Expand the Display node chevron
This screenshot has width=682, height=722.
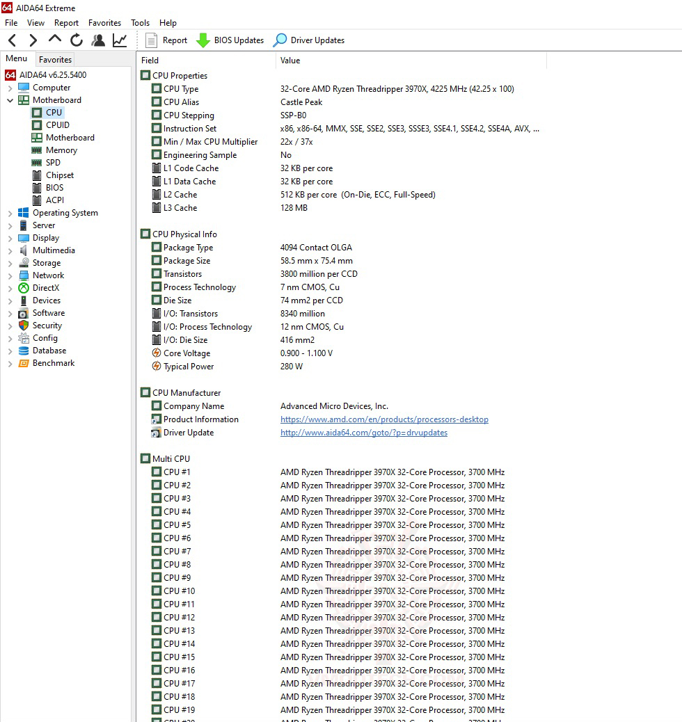click(x=10, y=238)
